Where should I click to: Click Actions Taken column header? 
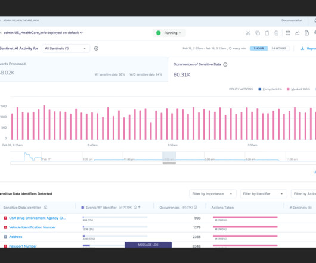pyautogui.click(x=222, y=208)
